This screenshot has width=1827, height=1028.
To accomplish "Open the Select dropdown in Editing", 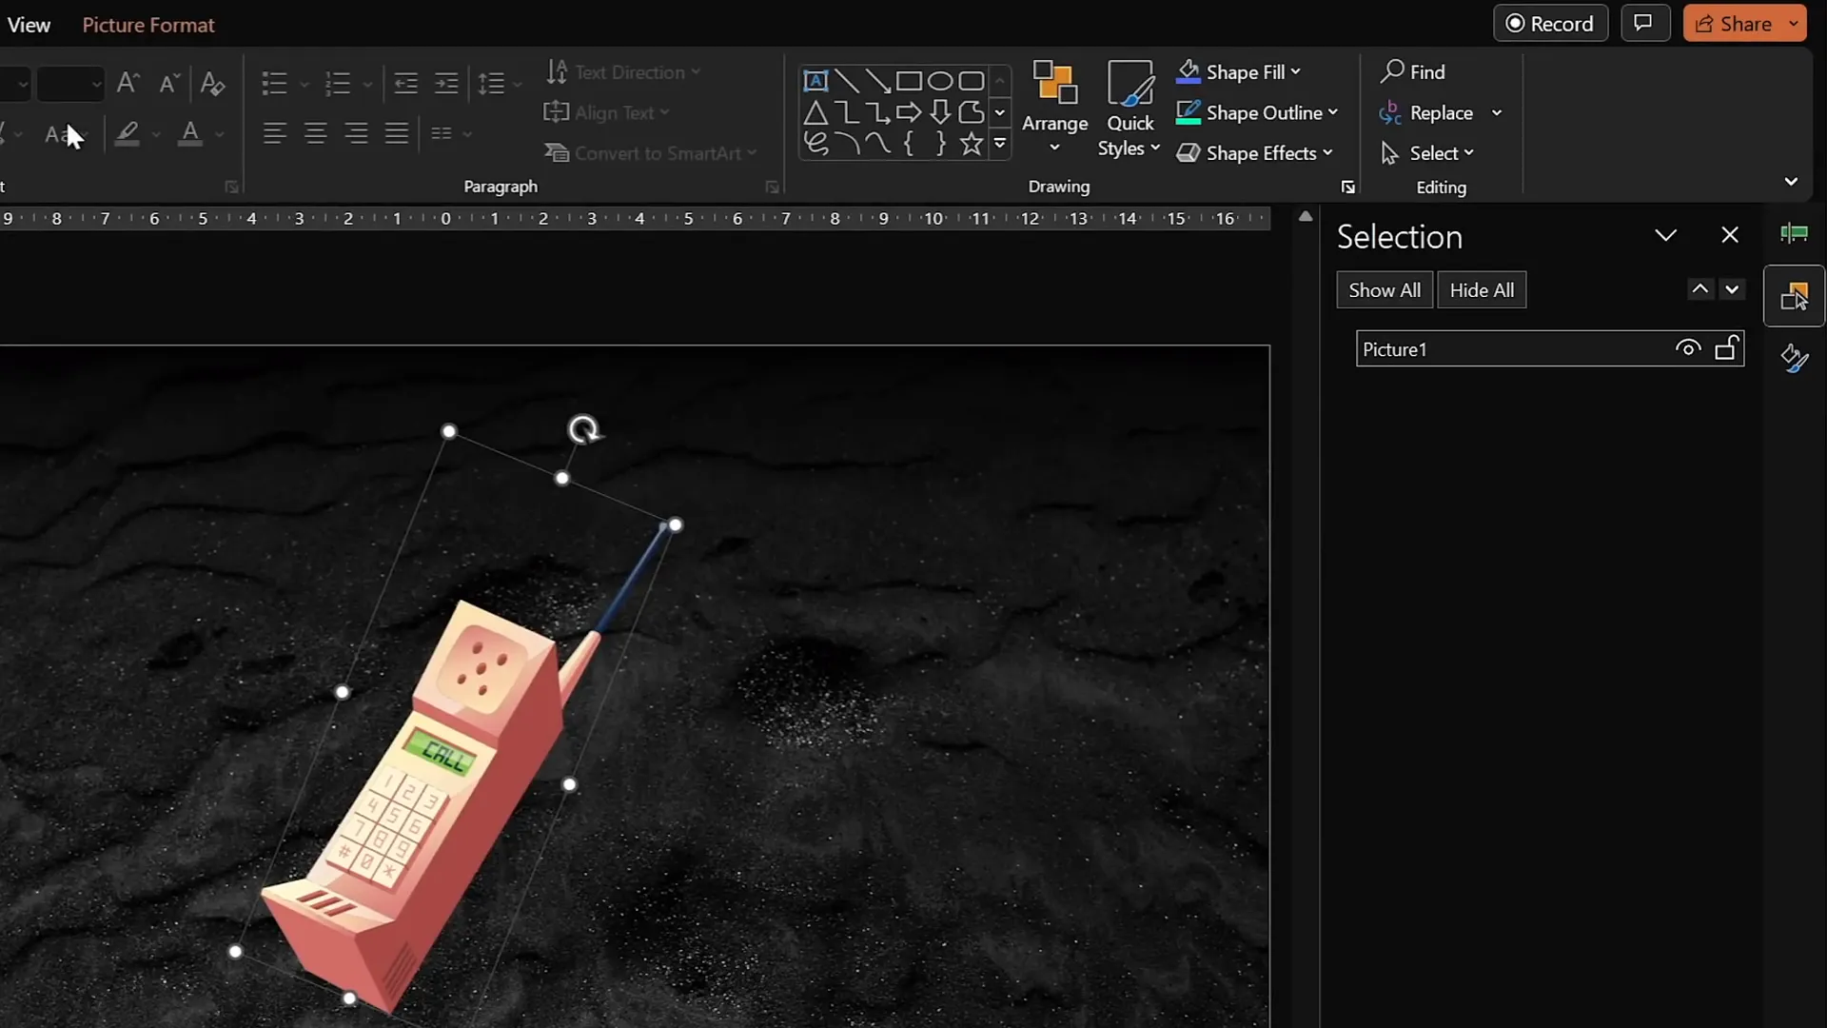I will [1427, 153].
